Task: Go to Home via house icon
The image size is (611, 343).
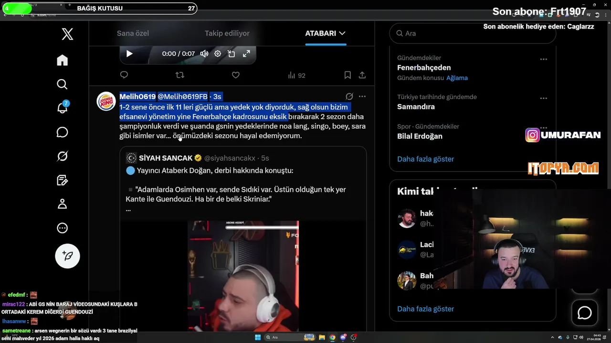Action: (62, 60)
